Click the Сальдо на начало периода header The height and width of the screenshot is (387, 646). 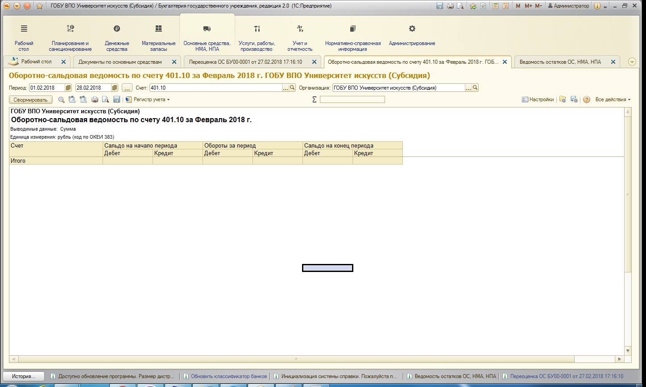tap(153, 145)
